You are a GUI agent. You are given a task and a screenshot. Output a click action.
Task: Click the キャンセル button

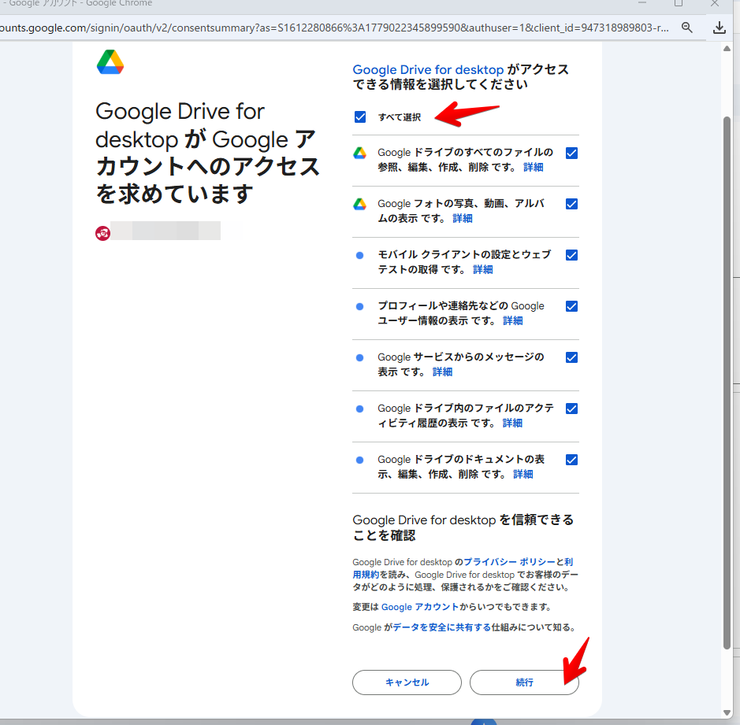[407, 682]
